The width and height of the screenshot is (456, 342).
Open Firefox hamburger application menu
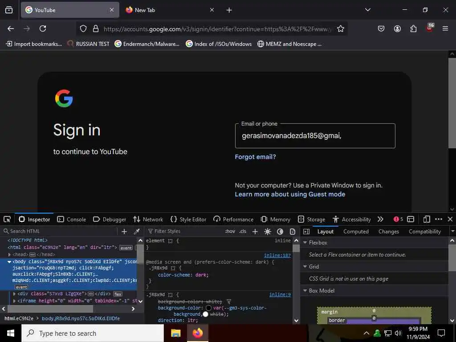(445, 28)
